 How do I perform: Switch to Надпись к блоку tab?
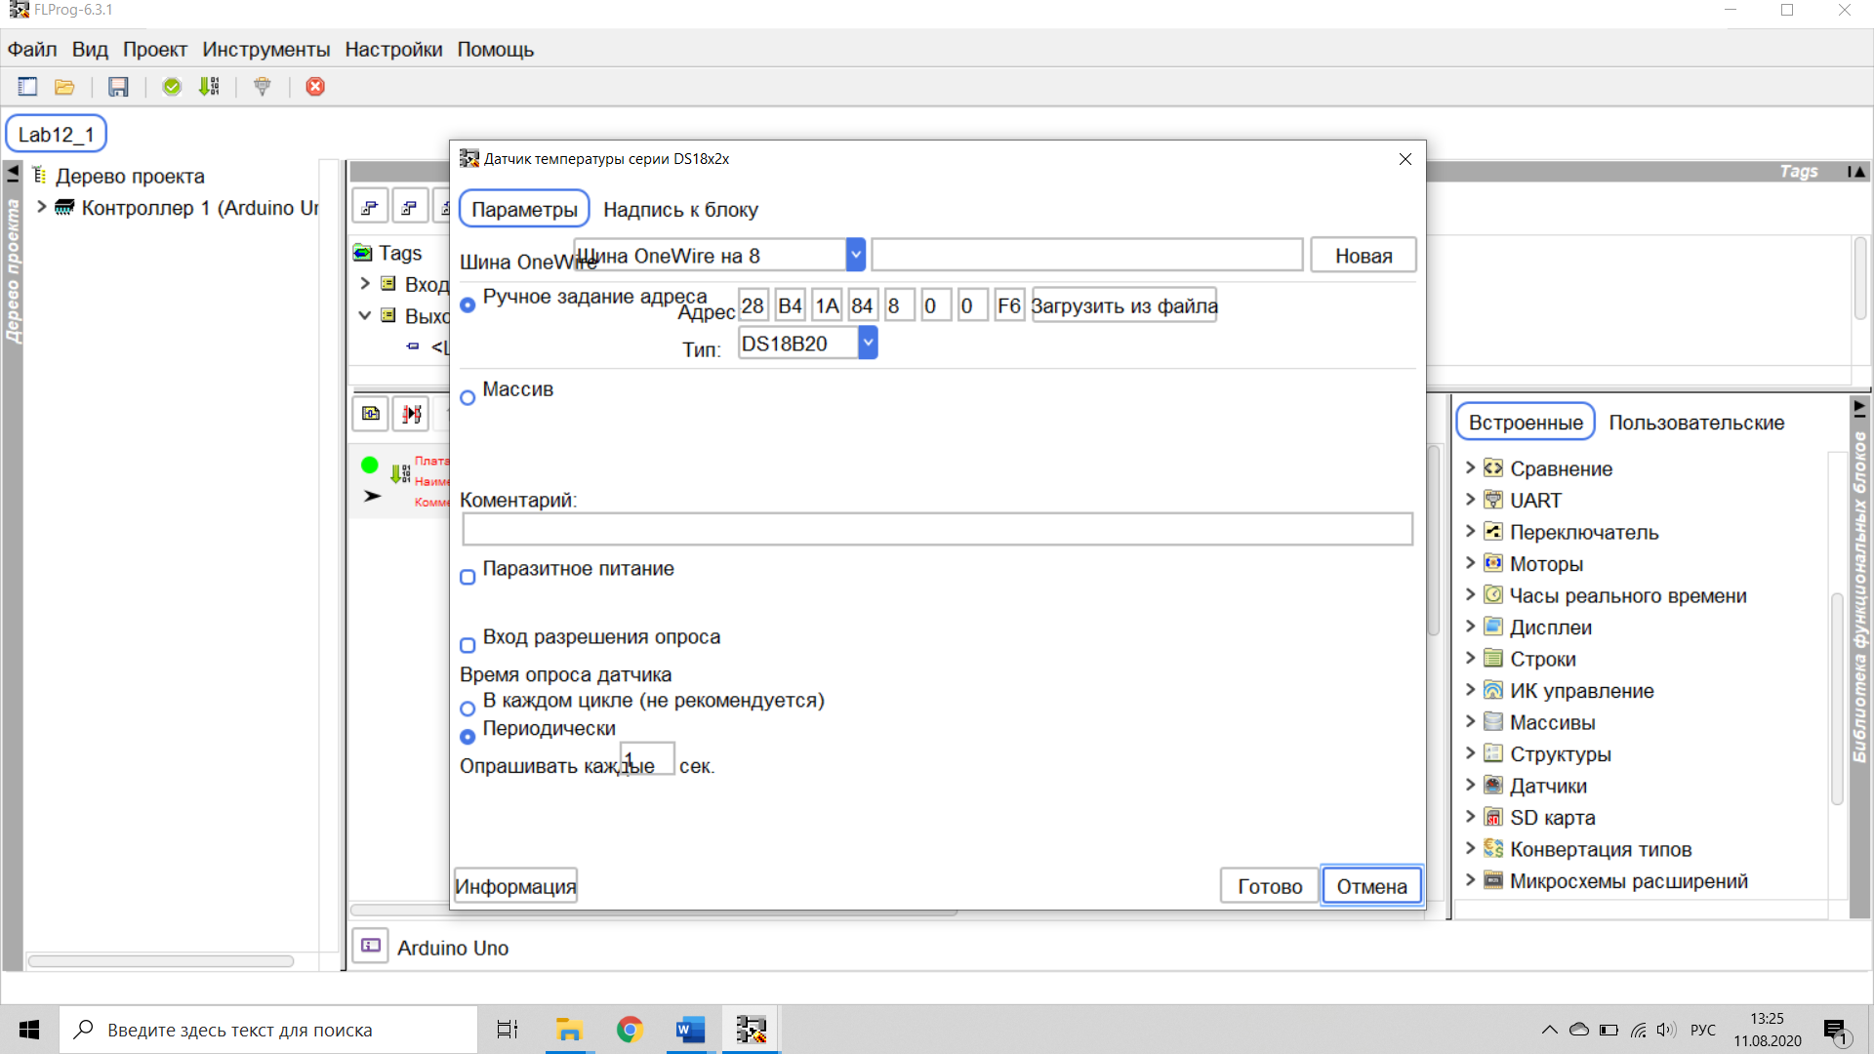pyautogui.click(x=680, y=210)
